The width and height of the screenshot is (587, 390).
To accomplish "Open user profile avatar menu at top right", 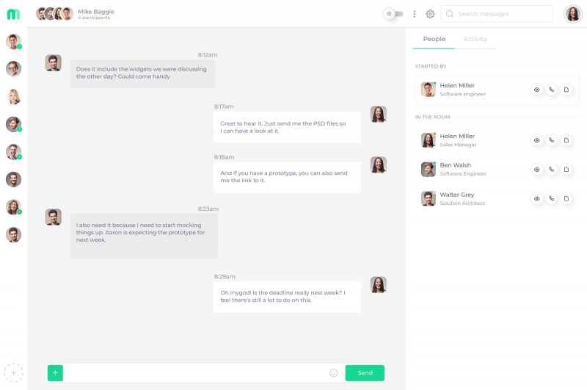I will click(x=572, y=14).
